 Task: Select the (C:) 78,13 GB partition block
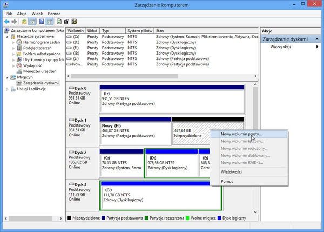point(122,163)
